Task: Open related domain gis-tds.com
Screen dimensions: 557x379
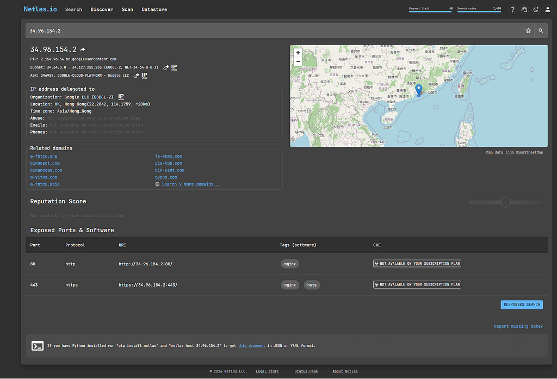Action: 169,163
